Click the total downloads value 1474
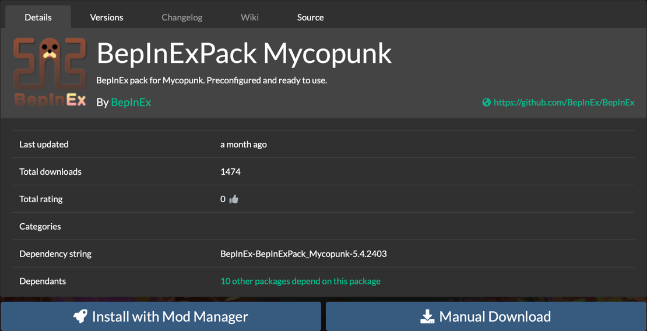This screenshot has height=331, width=647. point(230,172)
